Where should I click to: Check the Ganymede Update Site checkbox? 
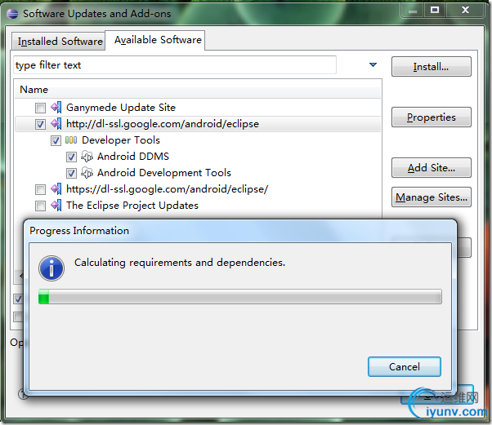pos(40,108)
